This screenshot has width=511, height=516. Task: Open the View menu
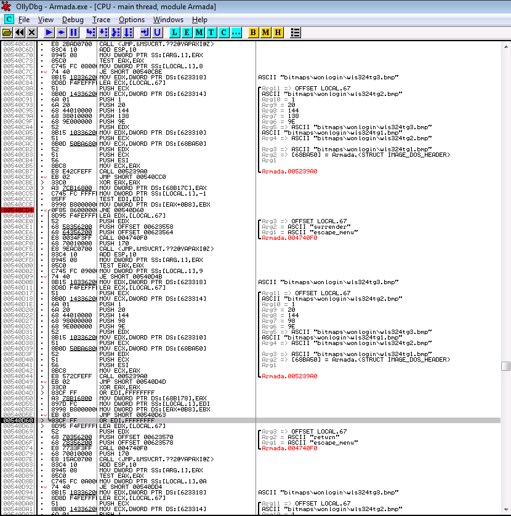(x=46, y=20)
